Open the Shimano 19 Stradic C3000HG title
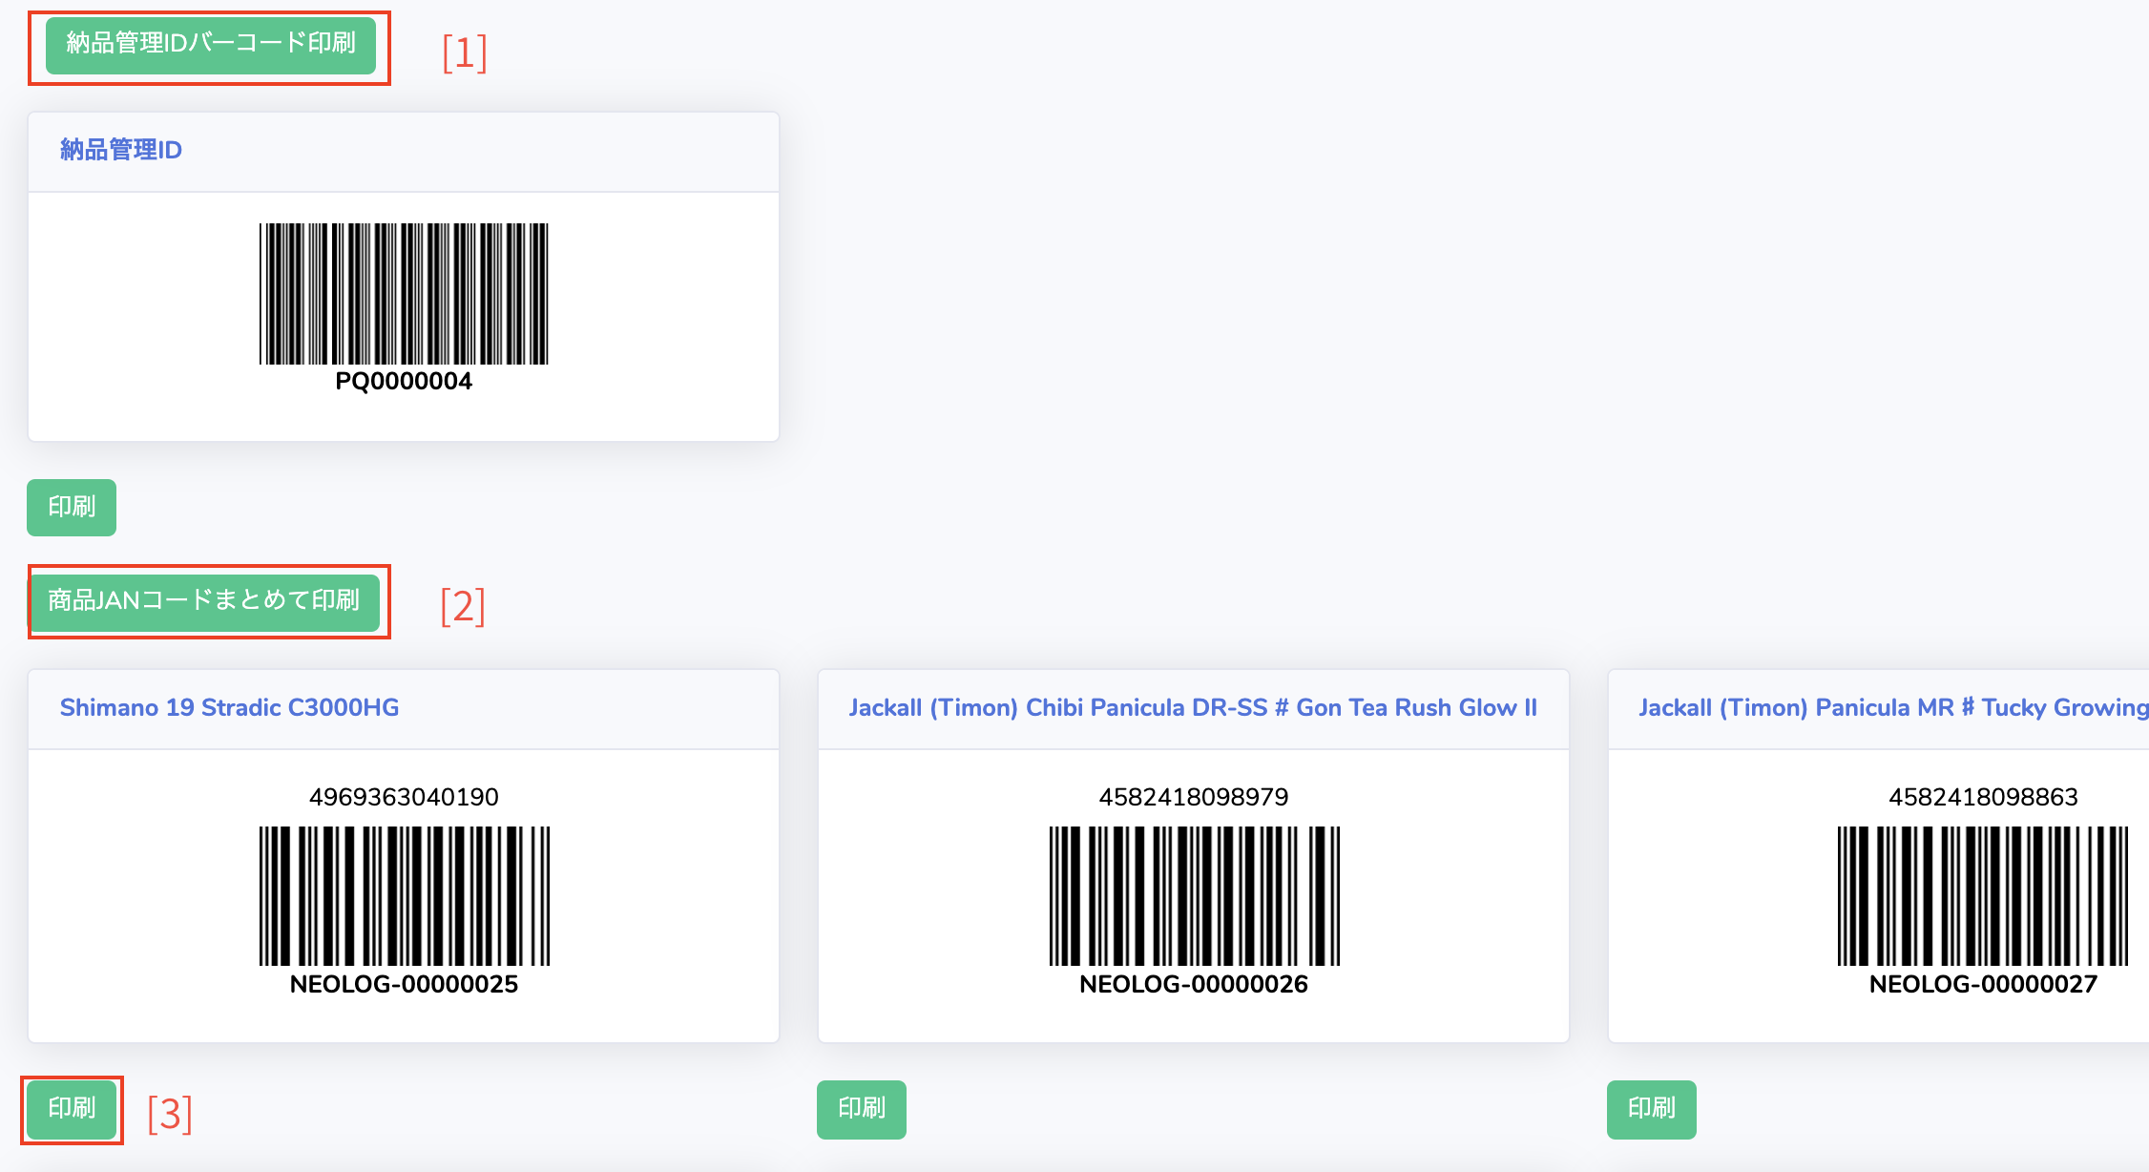 pos(229,708)
